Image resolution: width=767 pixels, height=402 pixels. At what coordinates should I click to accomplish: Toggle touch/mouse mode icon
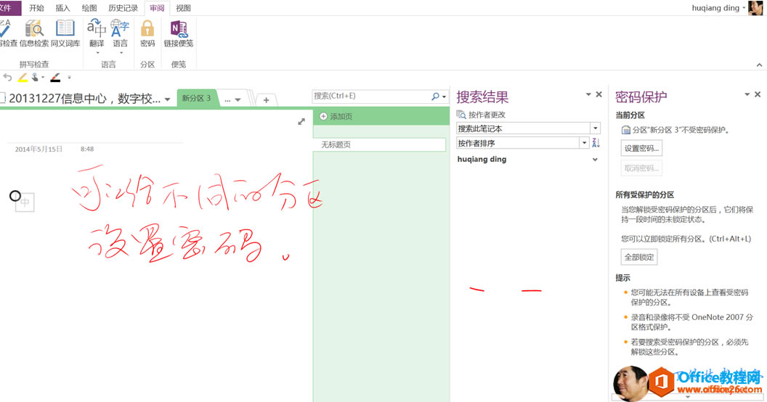(35, 77)
